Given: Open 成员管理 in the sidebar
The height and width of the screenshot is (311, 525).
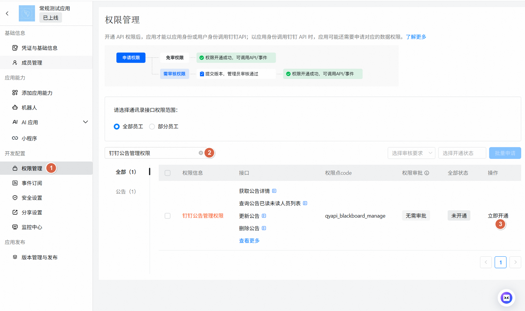Looking at the screenshot, I should point(46,63).
